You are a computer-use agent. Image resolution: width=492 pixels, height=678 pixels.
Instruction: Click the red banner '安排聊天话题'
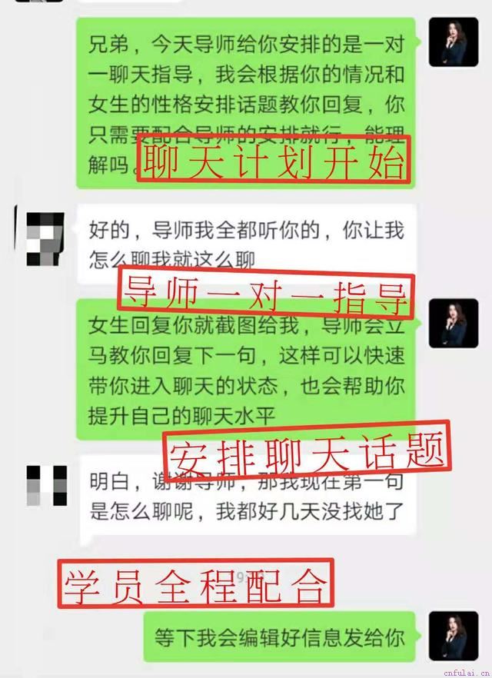pos(307,452)
